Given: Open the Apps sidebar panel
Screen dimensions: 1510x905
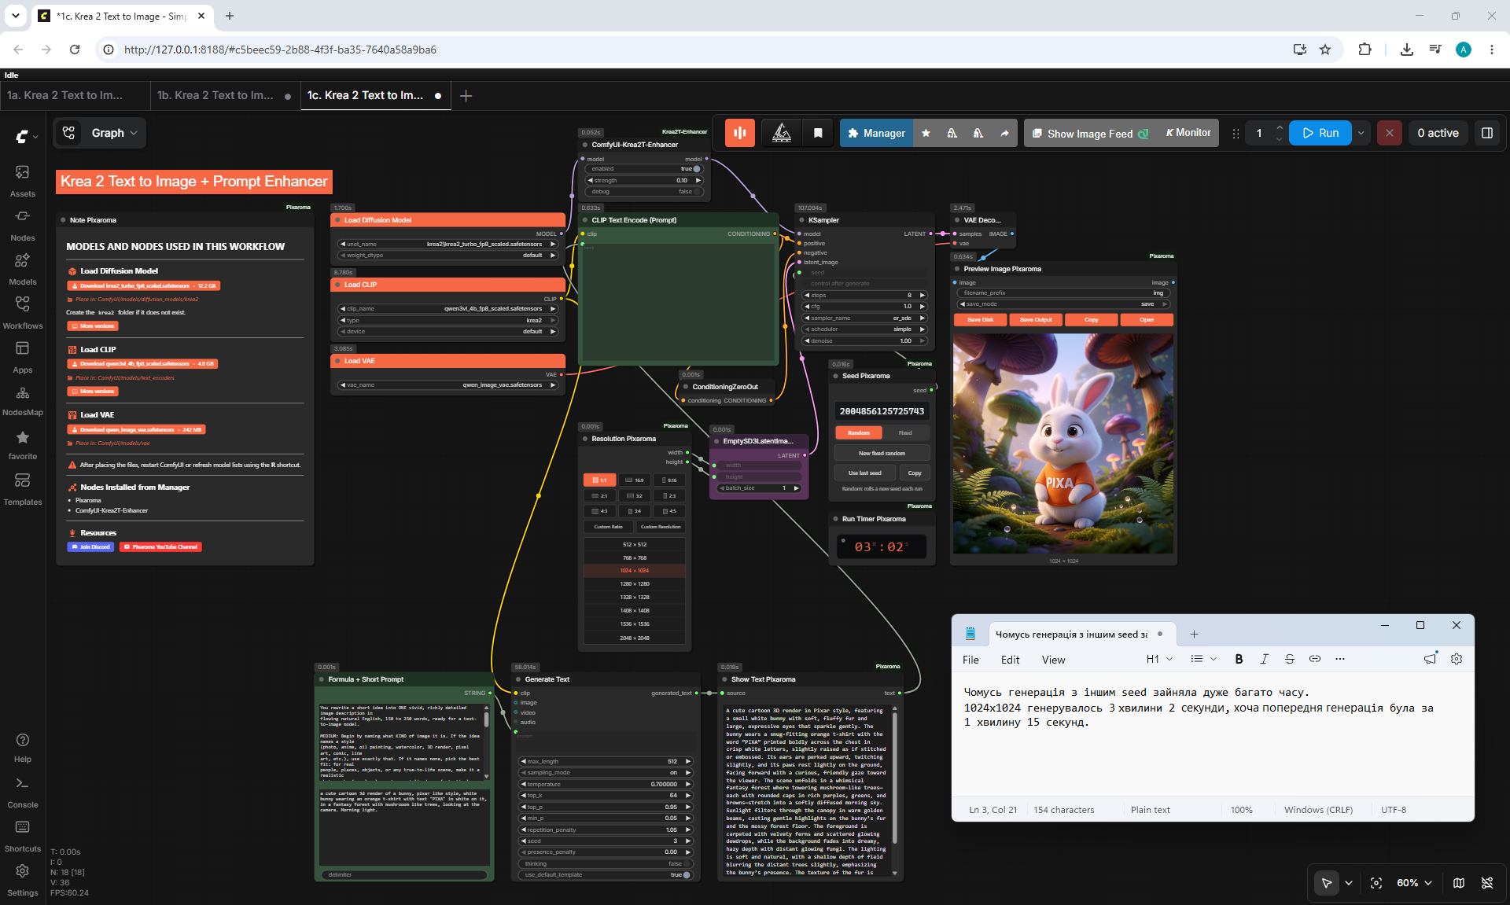Looking at the screenshot, I should (x=23, y=356).
